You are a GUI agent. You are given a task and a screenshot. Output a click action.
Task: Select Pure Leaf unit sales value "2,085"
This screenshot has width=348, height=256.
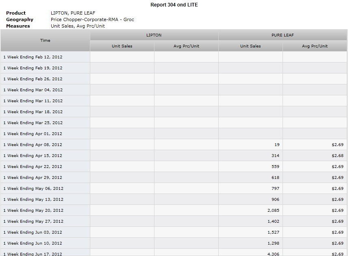(274, 211)
